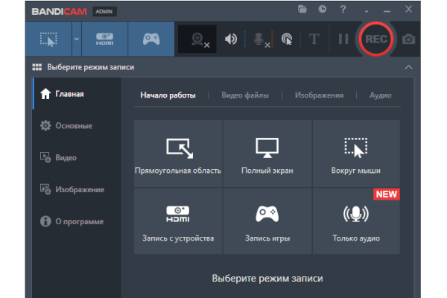Open О программе in sidebar
The width and height of the screenshot is (447, 298).
pyautogui.click(x=77, y=221)
